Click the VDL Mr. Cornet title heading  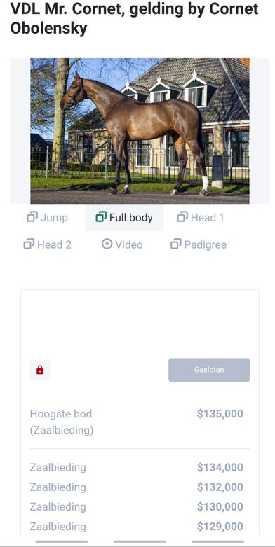click(135, 18)
